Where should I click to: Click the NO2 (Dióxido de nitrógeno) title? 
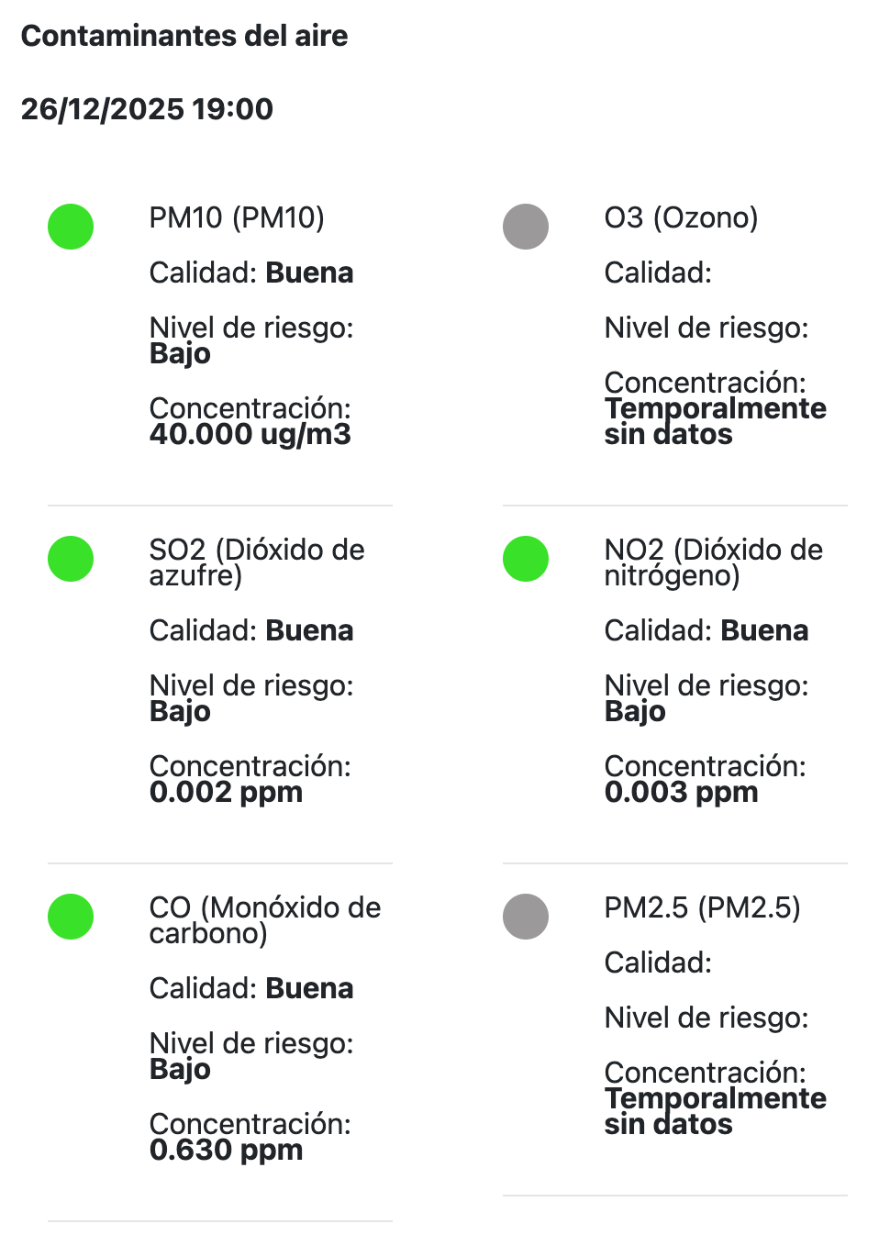coord(713,562)
